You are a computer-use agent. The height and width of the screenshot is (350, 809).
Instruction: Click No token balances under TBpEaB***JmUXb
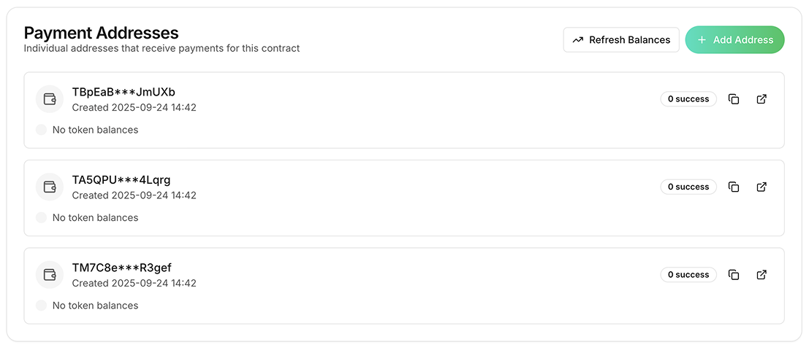click(x=95, y=130)
